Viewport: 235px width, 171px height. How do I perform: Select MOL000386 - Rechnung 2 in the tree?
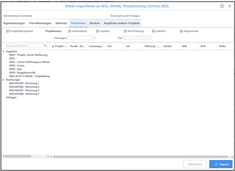[24, 87]
